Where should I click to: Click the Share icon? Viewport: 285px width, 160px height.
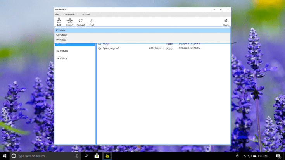226,21
